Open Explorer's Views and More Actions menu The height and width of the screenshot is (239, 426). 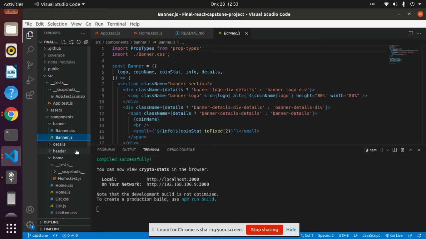pyautogui.click(x=83, y=33)
